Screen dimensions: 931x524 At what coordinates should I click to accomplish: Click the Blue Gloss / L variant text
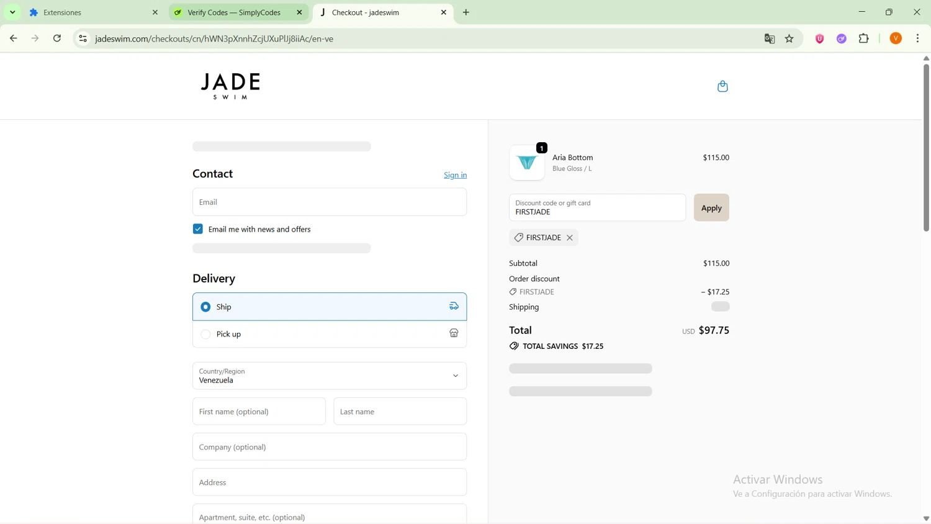572,169
